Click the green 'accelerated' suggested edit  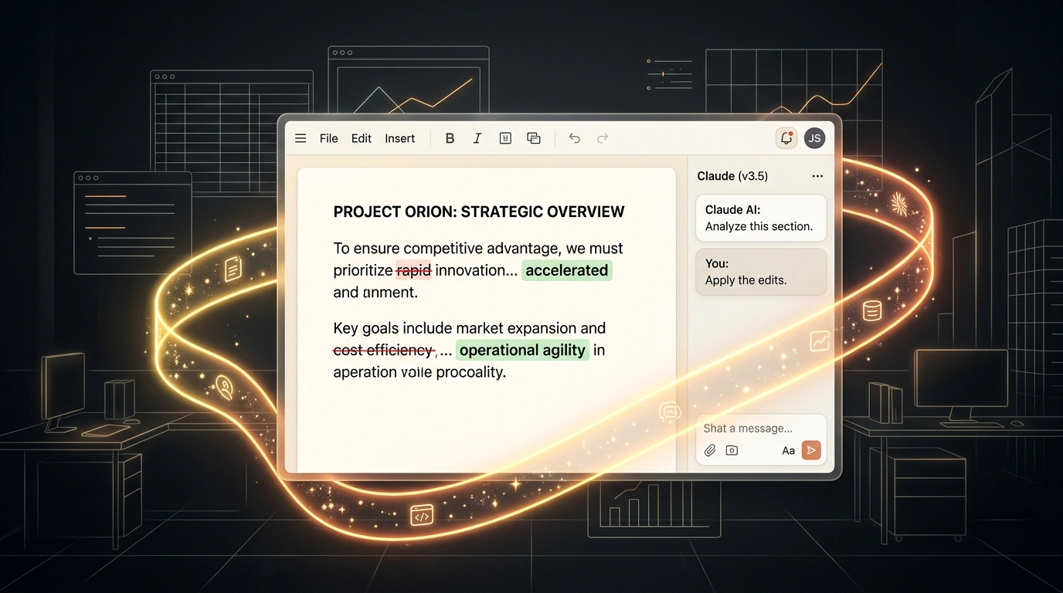coord(567,270)
